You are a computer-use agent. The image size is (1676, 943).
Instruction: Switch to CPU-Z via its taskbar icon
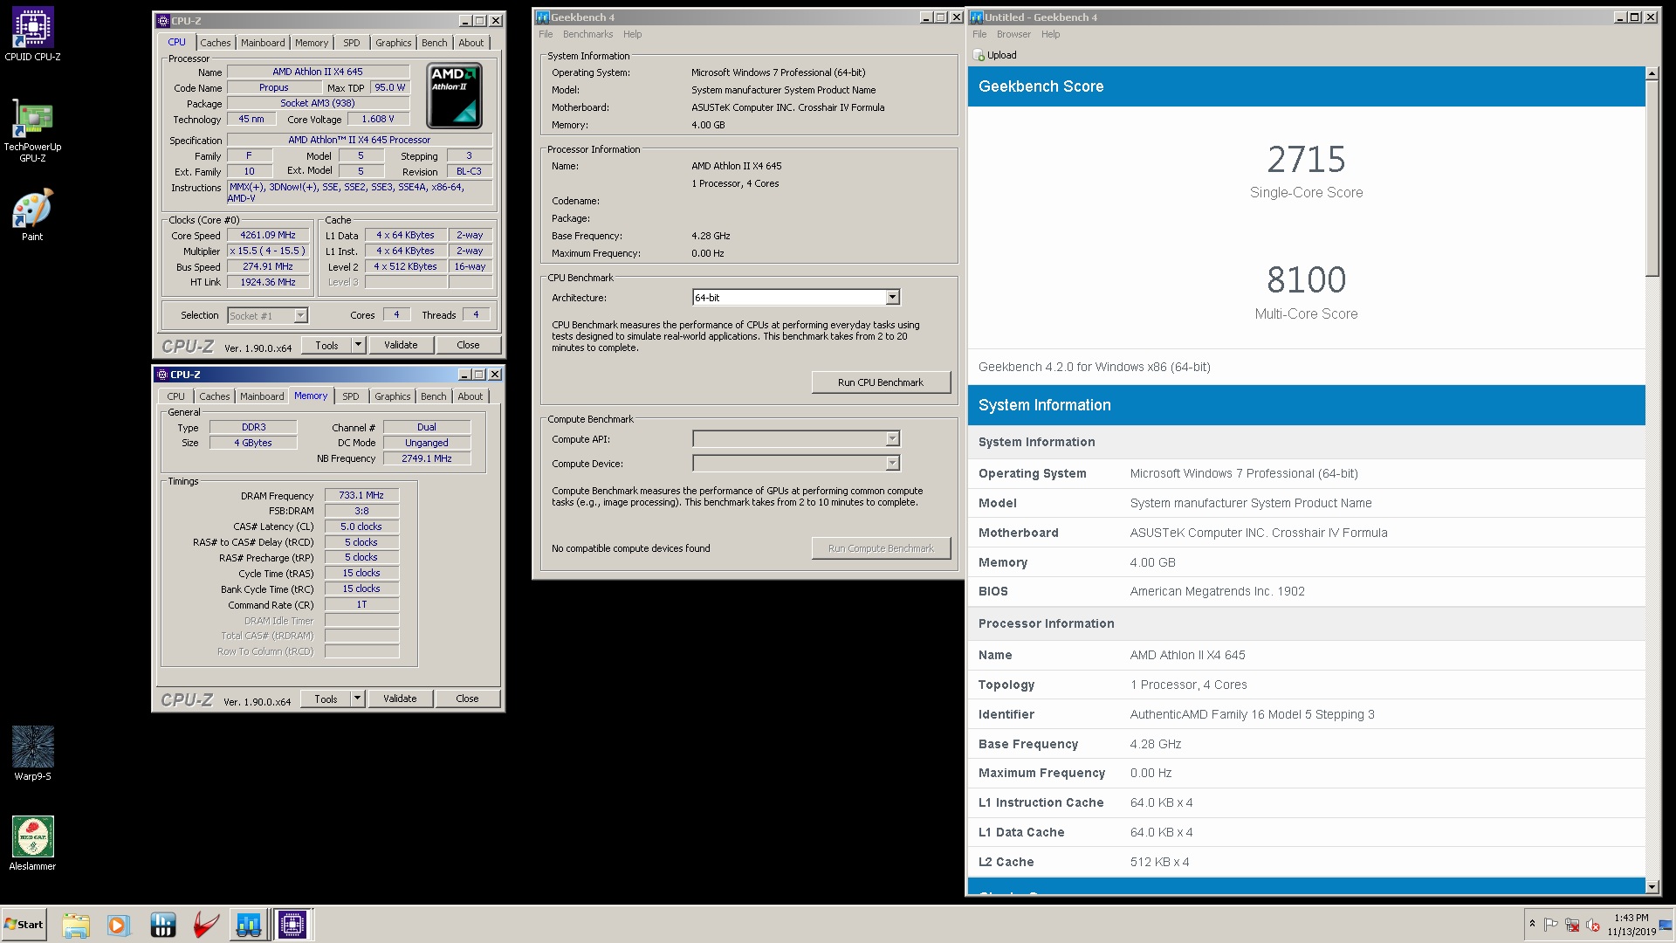click(x=292, y=925)
